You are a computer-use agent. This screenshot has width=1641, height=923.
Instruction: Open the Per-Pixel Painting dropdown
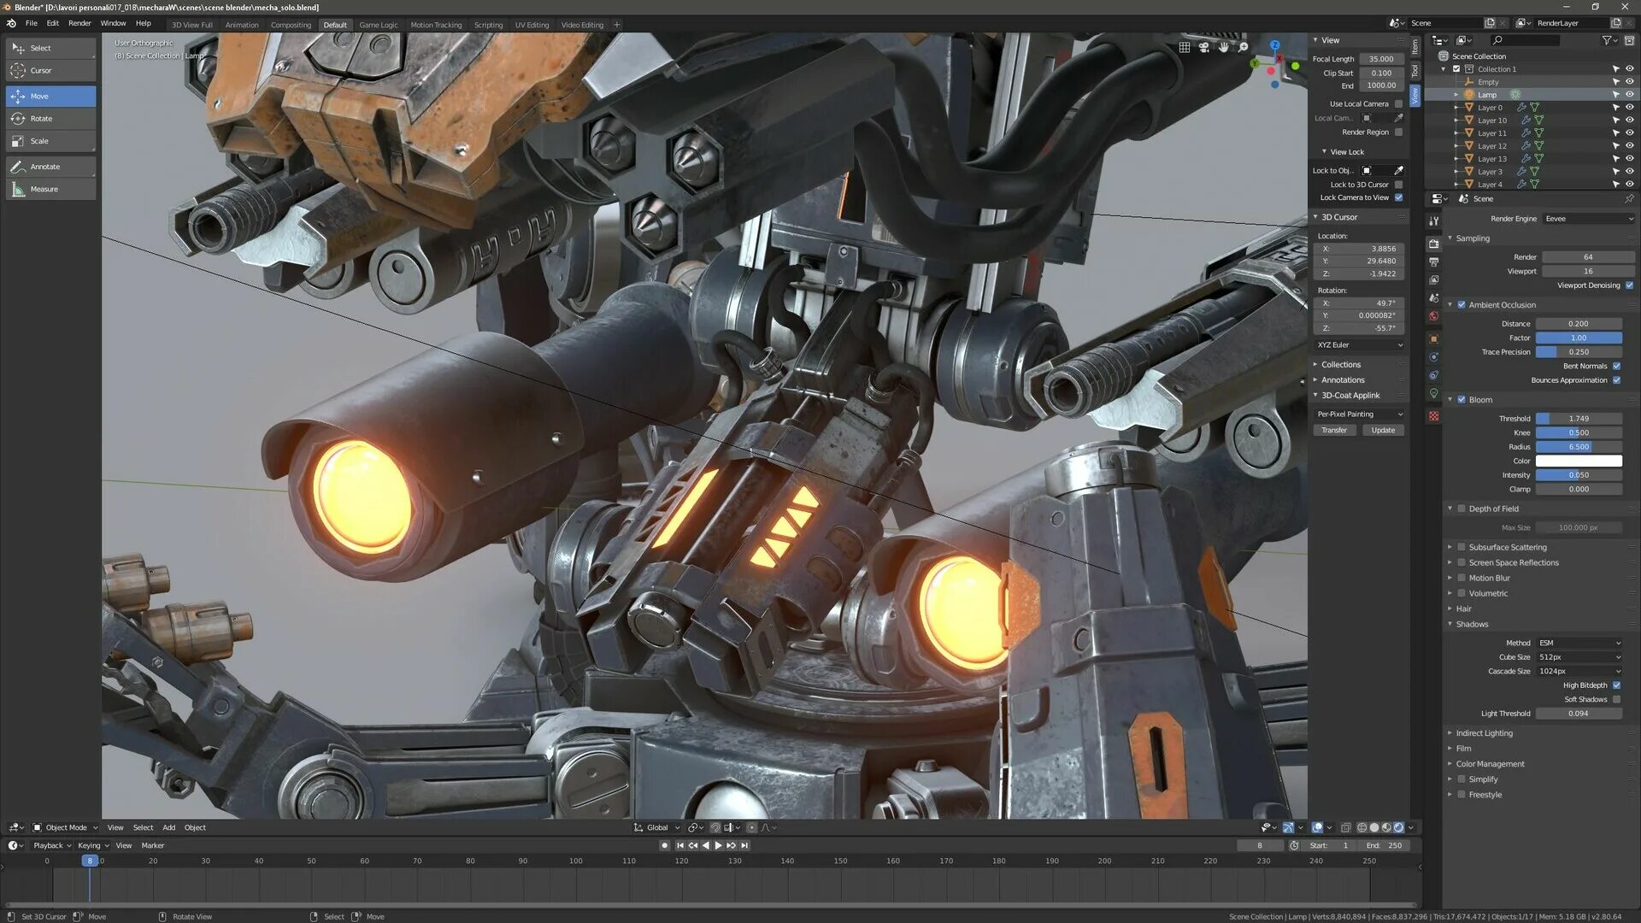coord(1359,414)
